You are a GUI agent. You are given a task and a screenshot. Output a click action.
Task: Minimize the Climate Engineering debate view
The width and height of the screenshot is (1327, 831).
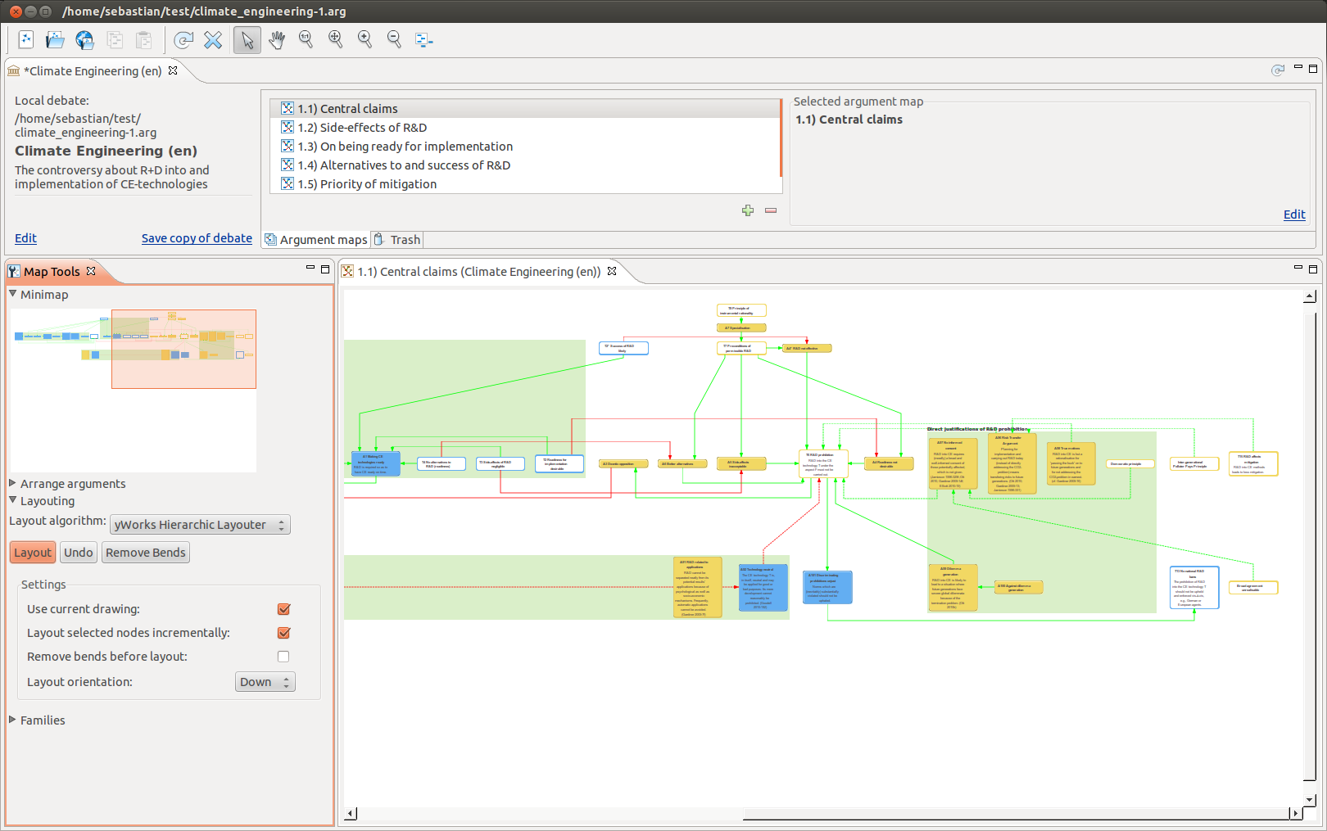click(1298, 68)
